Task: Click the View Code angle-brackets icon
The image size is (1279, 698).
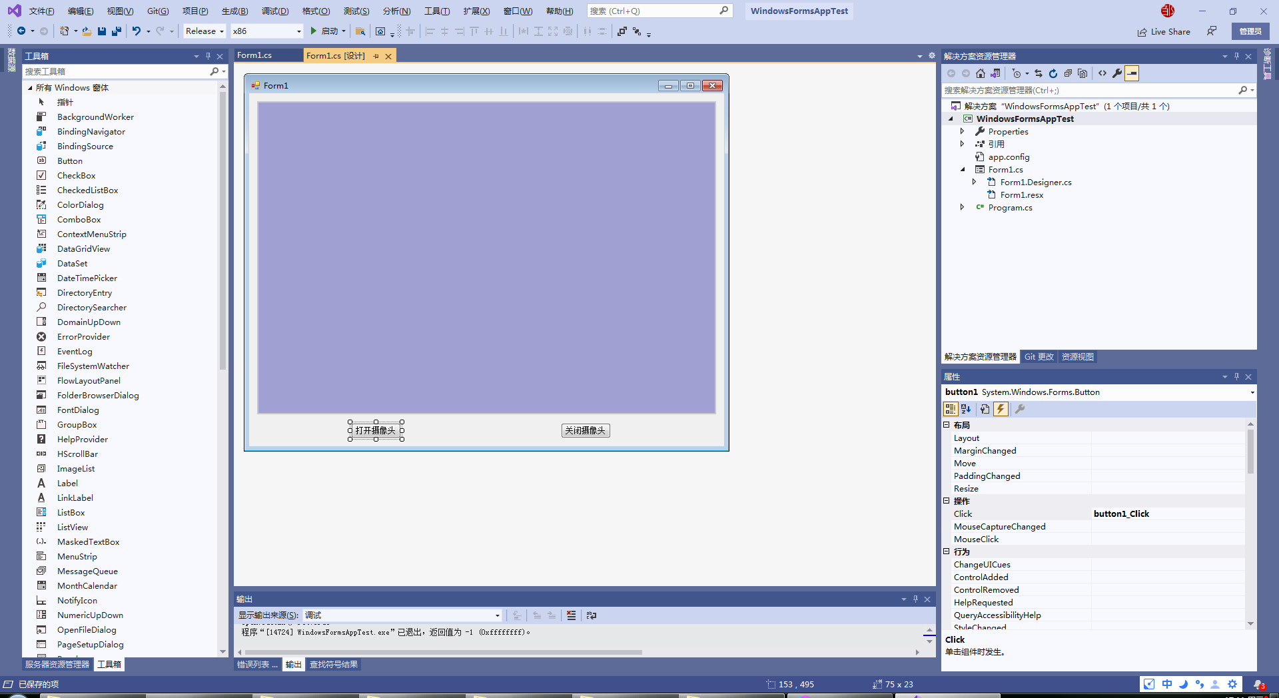Action: click(1102, 73)
